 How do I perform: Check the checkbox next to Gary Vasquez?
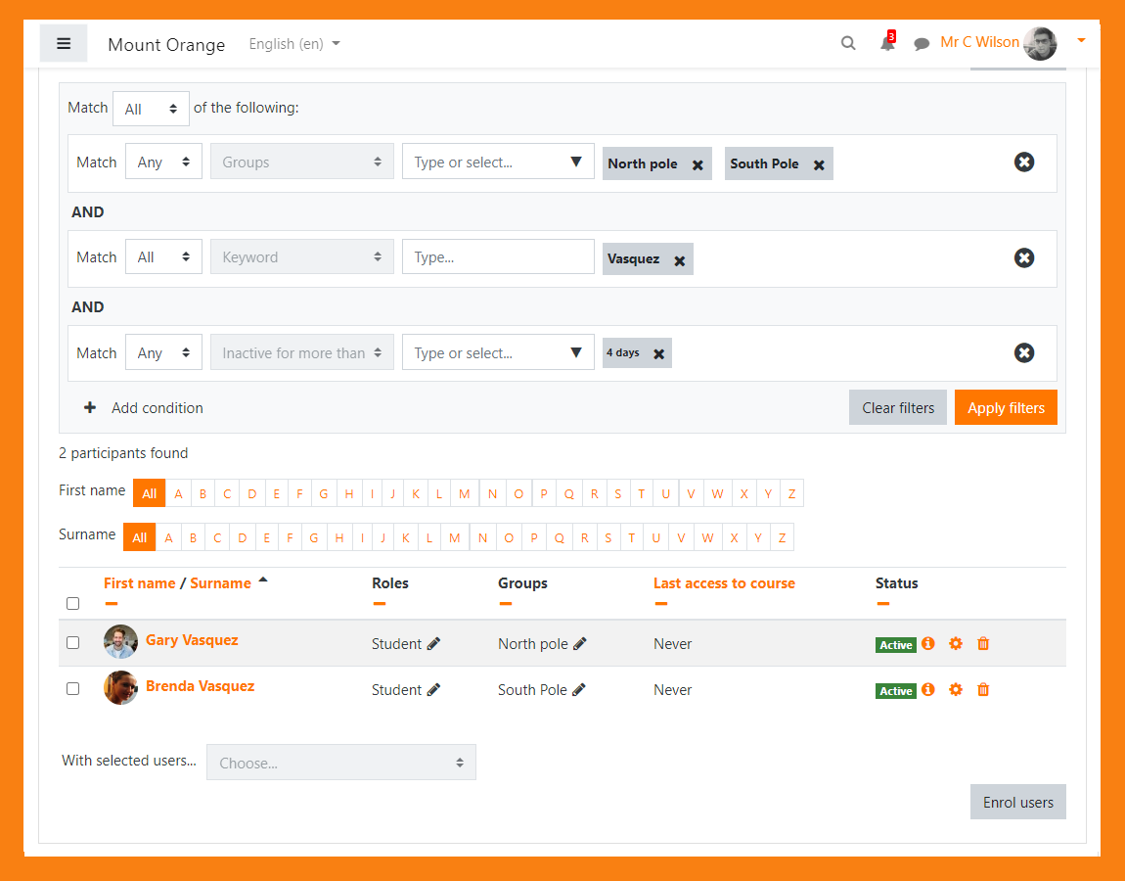click(72, 644)
